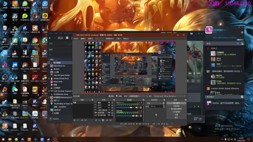Toggle lock on 选手1 source
This screenshot has height=142, width=253.
(x=112, y=105)
